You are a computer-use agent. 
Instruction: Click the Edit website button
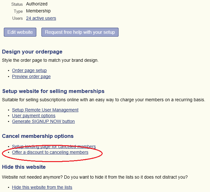click(x=20, y=32)
